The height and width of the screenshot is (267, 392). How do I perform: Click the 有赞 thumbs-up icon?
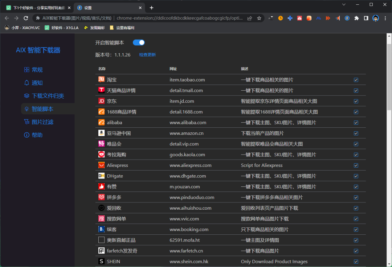tap(101, 186)
